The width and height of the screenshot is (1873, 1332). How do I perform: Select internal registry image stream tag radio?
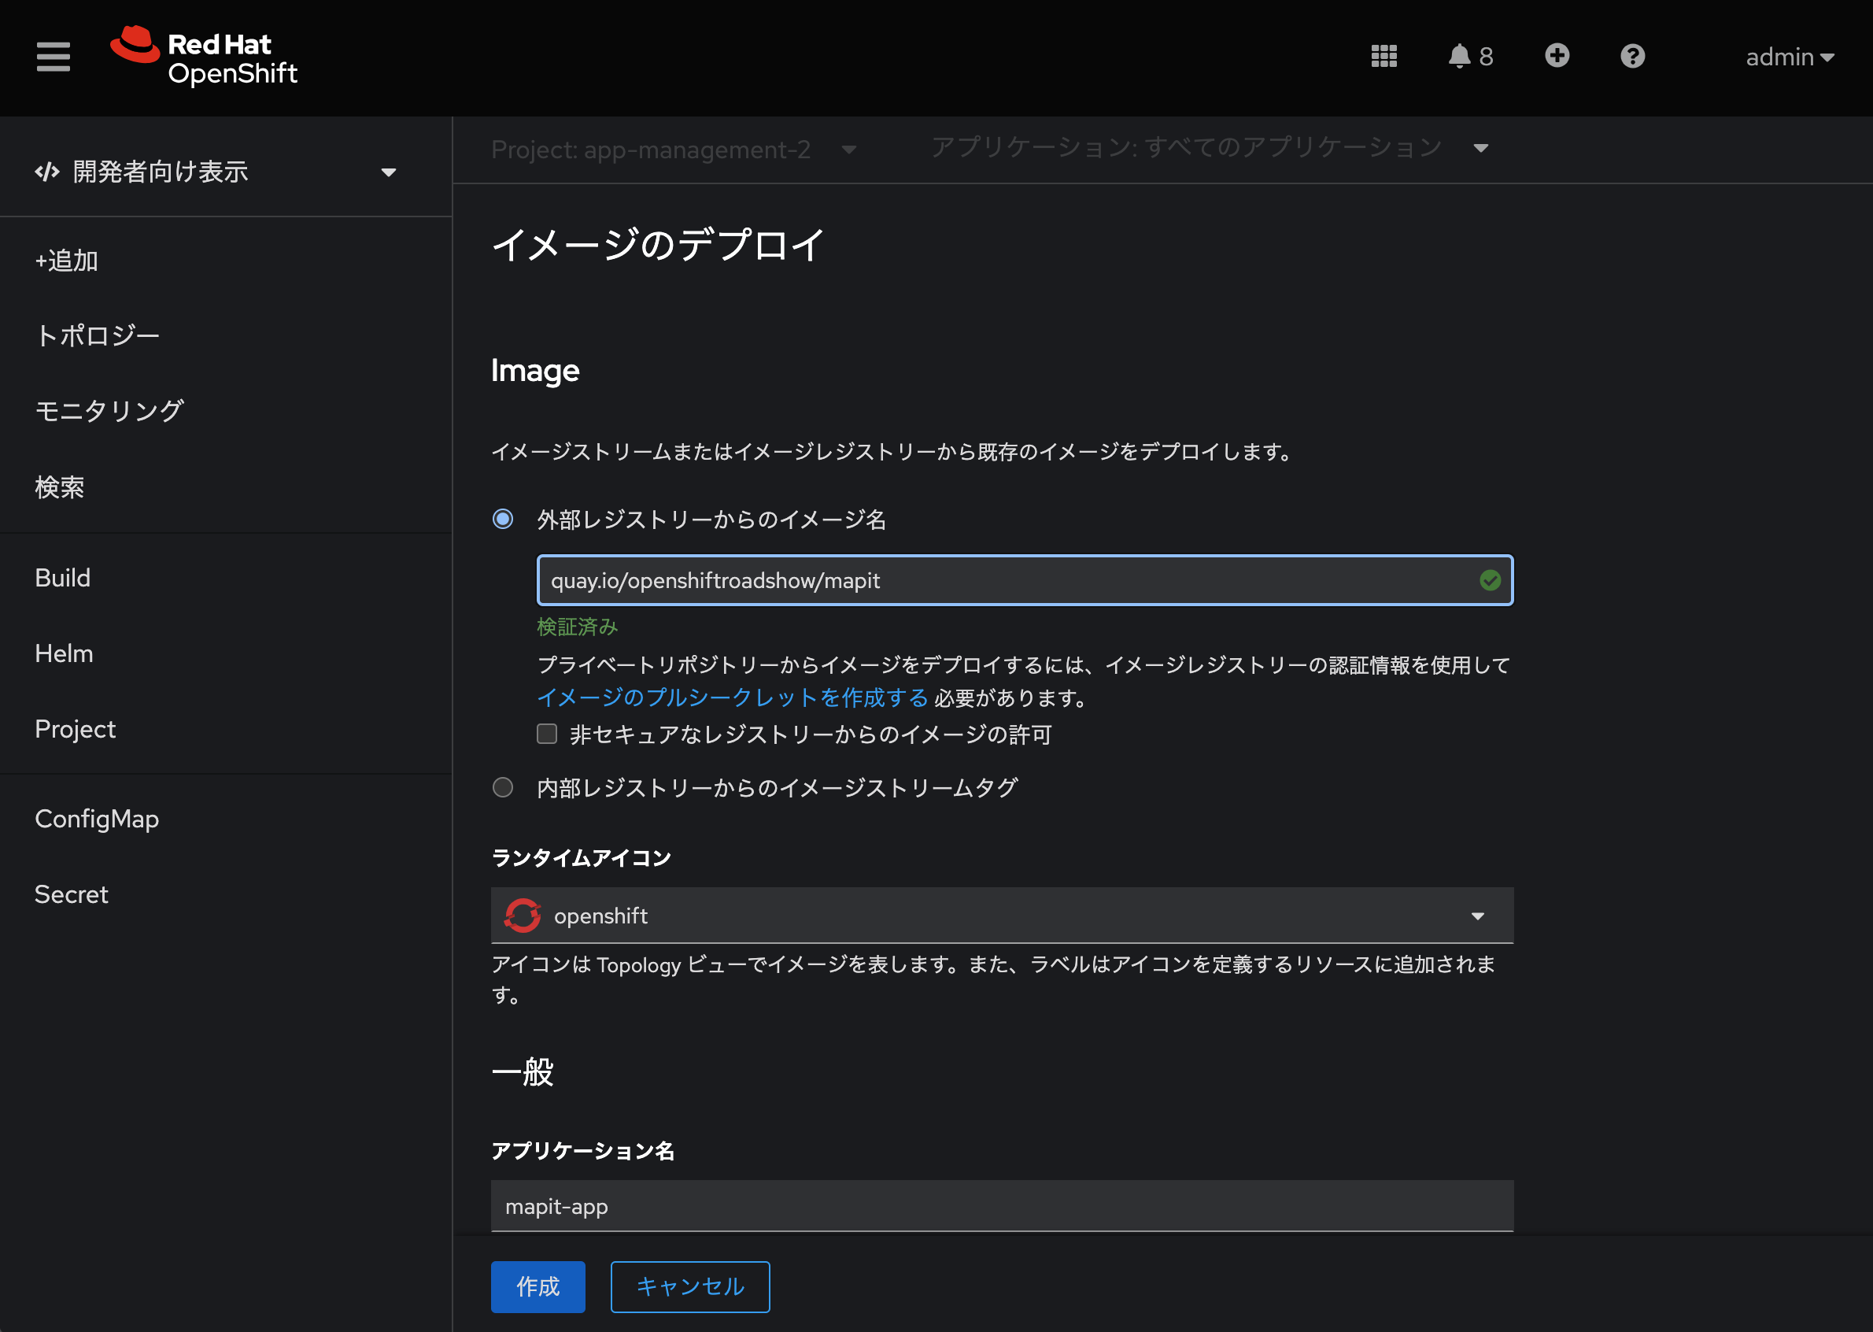point(502,787)
